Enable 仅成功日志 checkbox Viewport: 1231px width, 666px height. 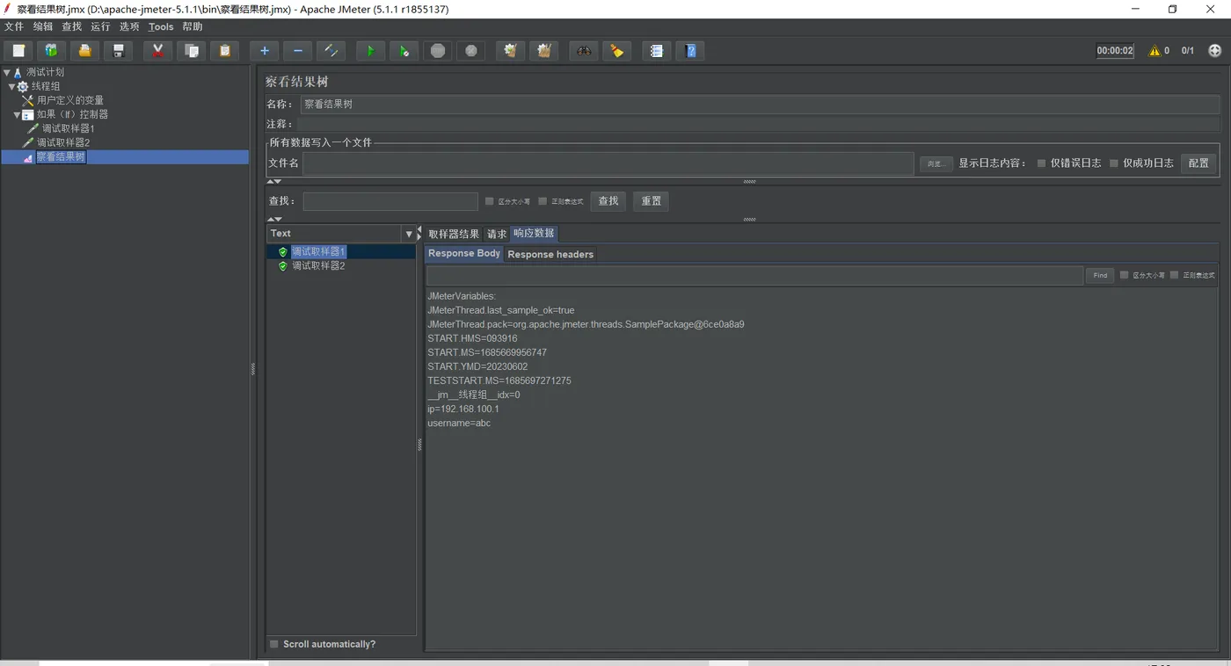pyautogui.click(x=1114, y=163)
